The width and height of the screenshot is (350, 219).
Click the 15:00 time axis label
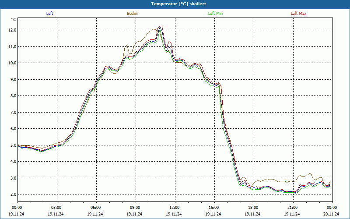point(214,207)
